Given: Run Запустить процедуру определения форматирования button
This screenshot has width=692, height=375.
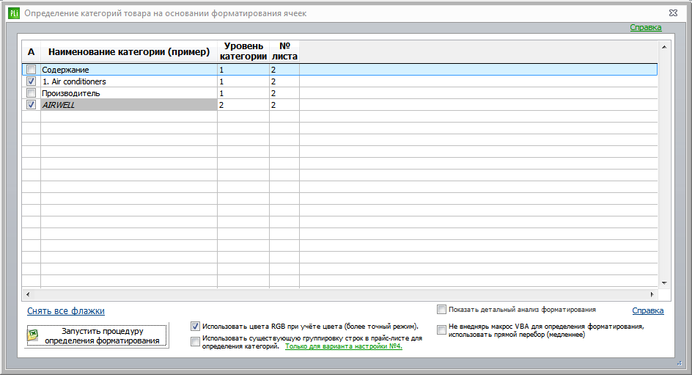Looking at the screenshot, I should tap(97, 335).
